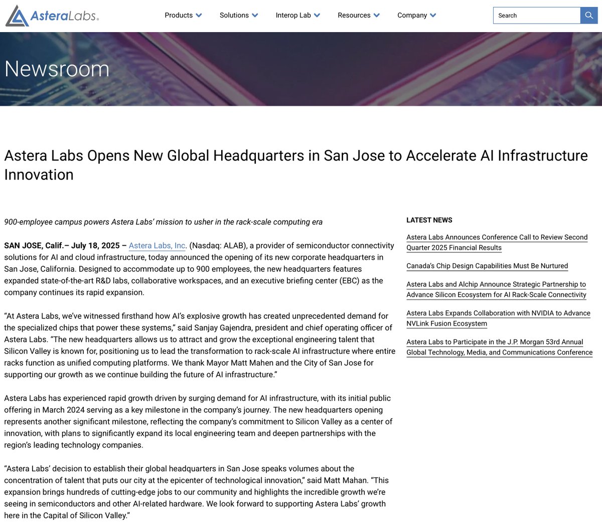This screenshot has height=529, width=602.
Task: Expand the Solutions dropdown chevron
Action: 255,16
